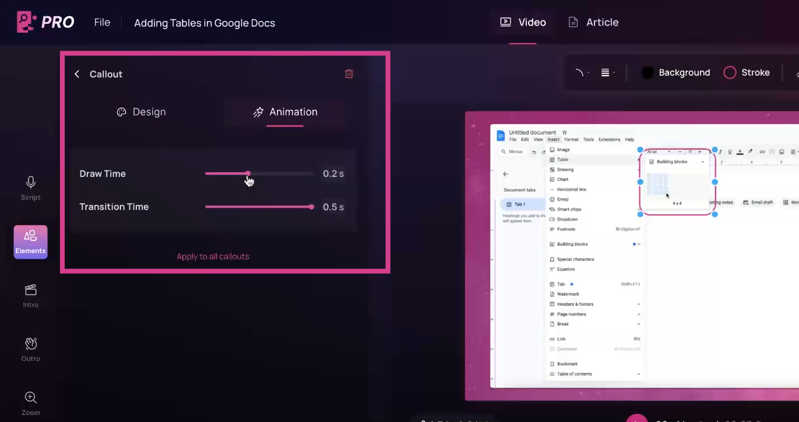This screenshot has width=799, height=422.
Task: Click the project title Adding Tables in Google Docs
Action: point(205,23)
